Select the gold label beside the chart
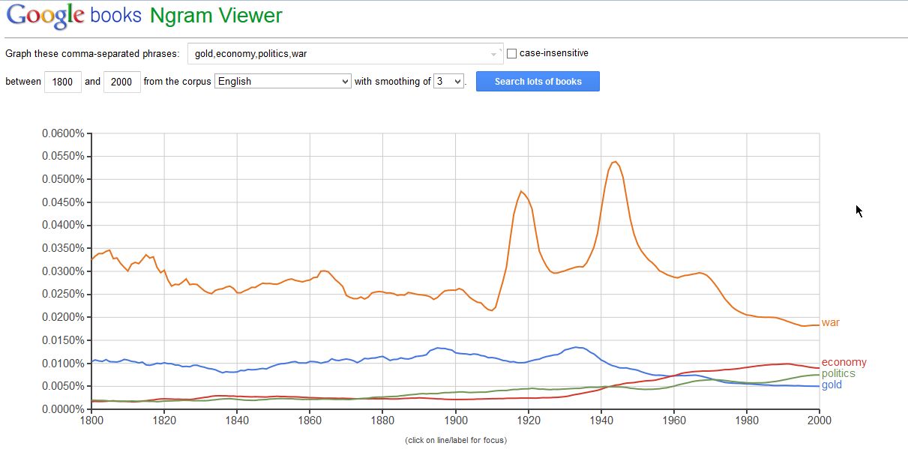The image size is (908, 449). (831, 385)
